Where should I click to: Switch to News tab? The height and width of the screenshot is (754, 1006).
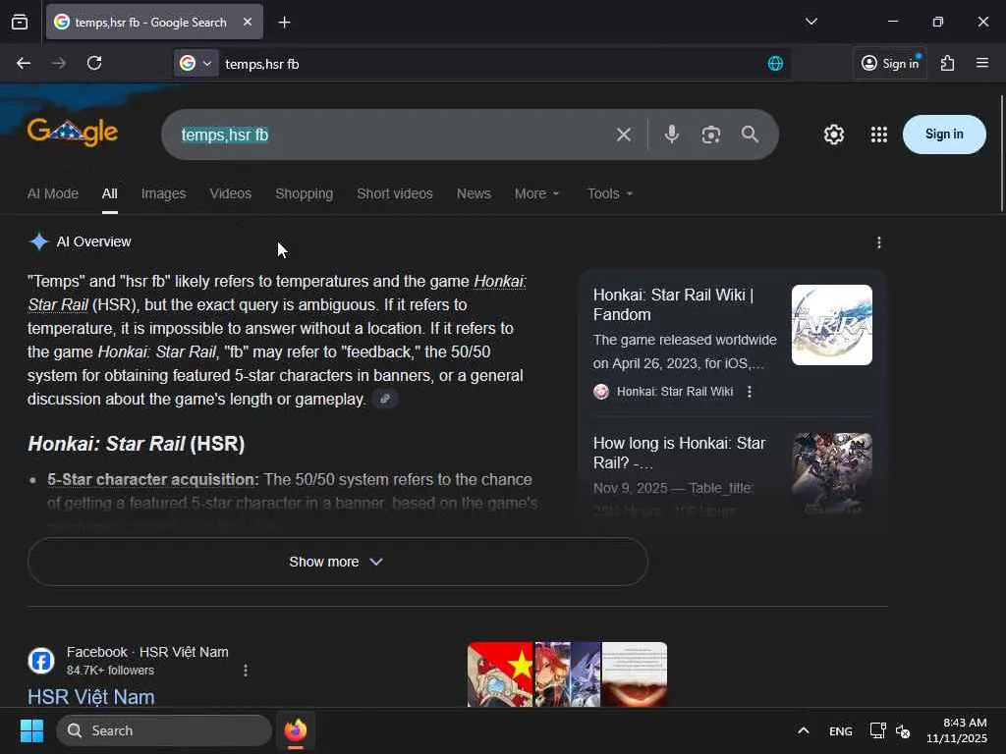[474, 193]
